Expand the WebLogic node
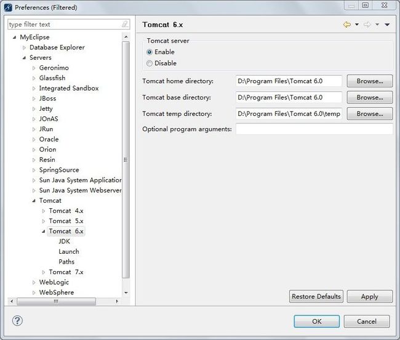 click(x=34, y=282)
